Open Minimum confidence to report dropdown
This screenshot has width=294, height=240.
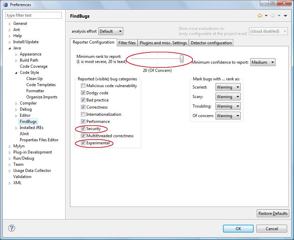[x=263, y=62]
